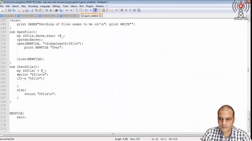Image resolution: width=252 pixels, height=141 pixels.
Task: Click the 'ENDFILE:' label in the code
Action: tap(17, 113)
